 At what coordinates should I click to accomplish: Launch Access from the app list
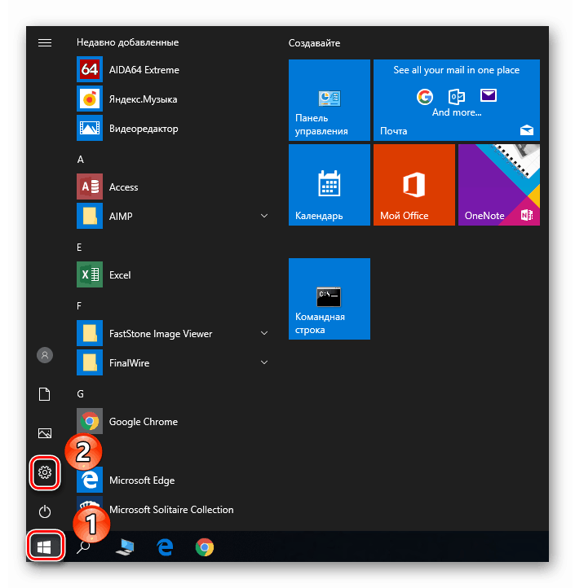[173, 186]
